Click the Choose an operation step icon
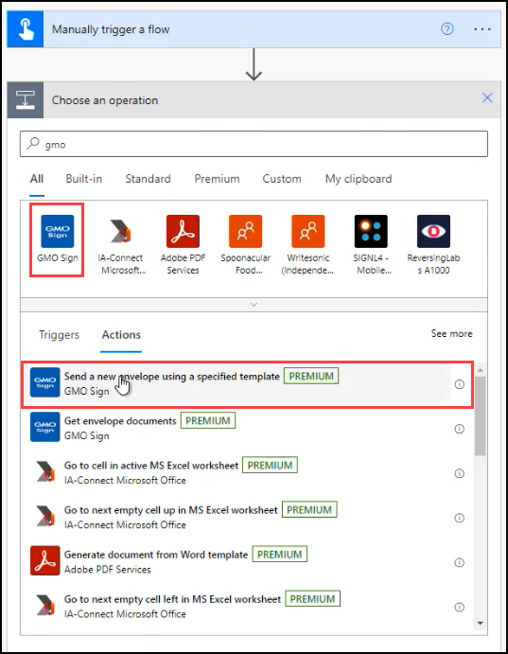The height and width of the screenshot is (654, 508). 25,100
